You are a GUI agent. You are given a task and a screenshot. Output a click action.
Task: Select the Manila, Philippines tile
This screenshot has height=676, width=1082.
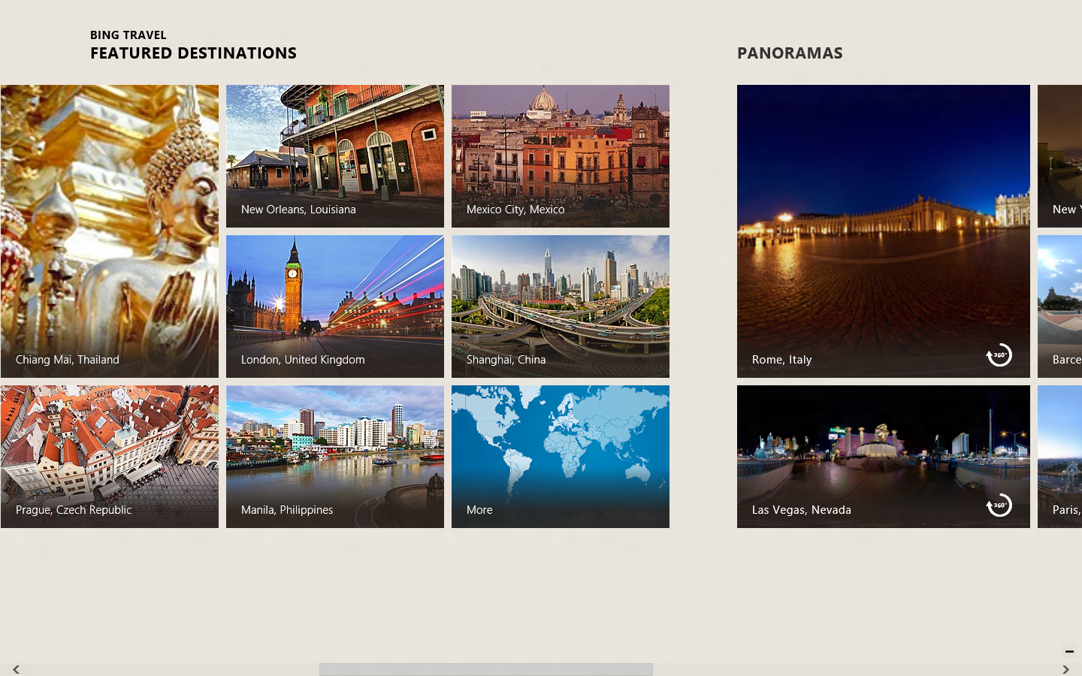pos(335,456)
